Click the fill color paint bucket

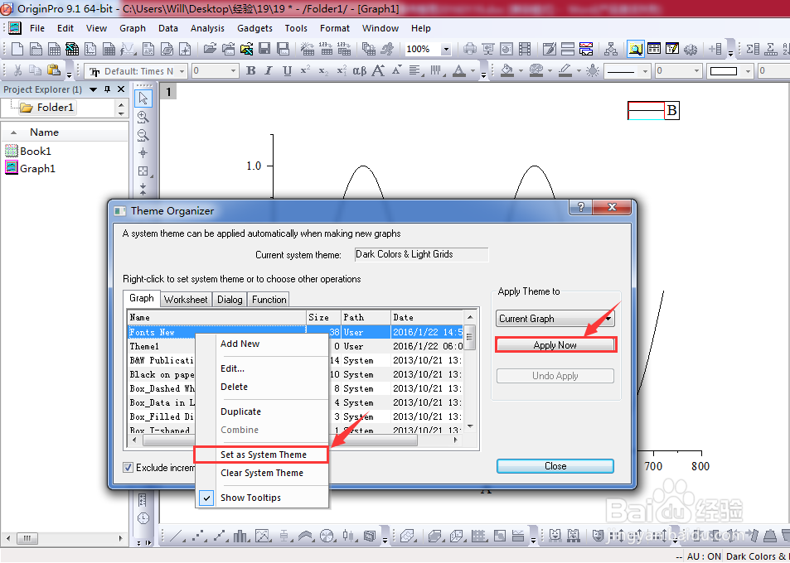coord(508,71)
